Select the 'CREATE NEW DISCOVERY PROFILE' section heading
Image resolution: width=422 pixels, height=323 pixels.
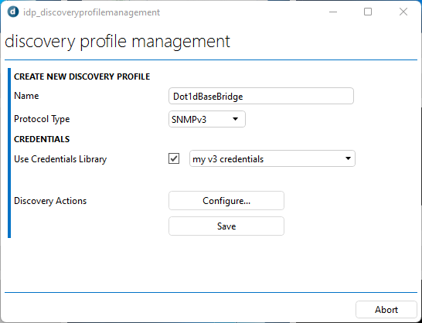pyautogui.click(x=82, y=76)
